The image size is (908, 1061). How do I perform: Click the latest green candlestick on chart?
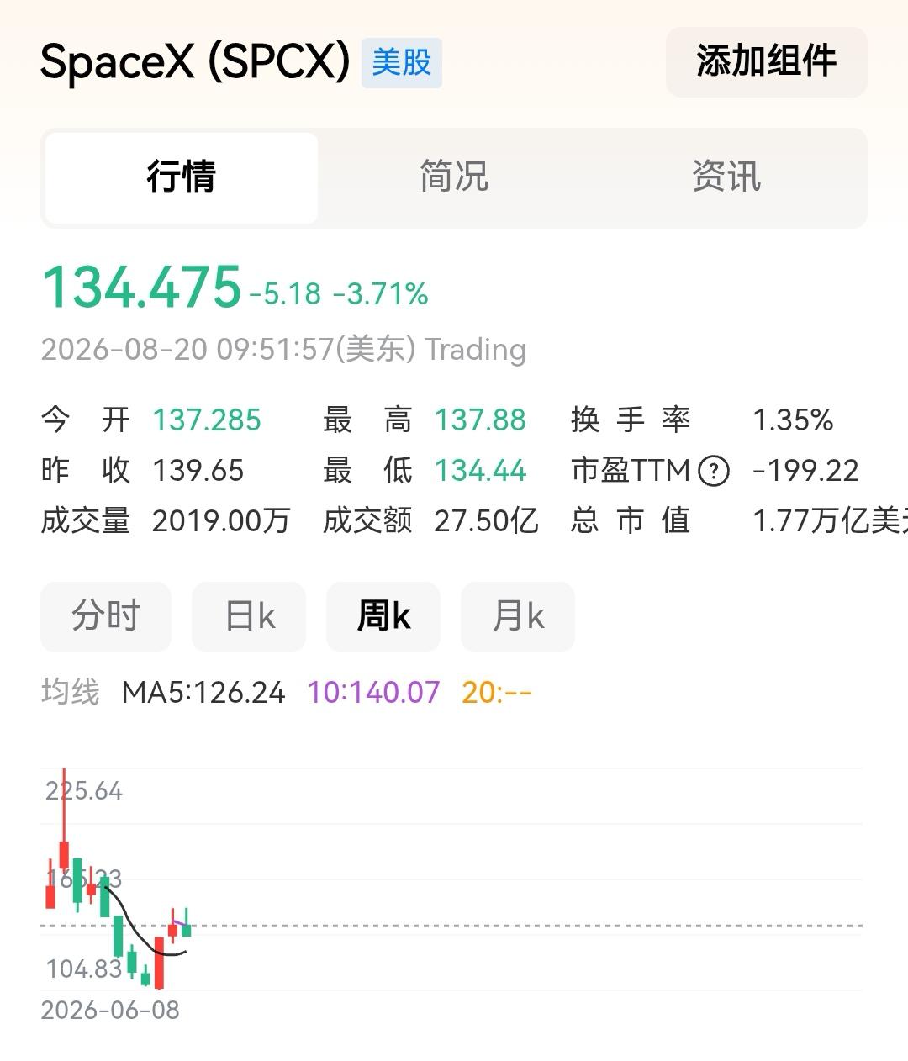coord(187,923)
